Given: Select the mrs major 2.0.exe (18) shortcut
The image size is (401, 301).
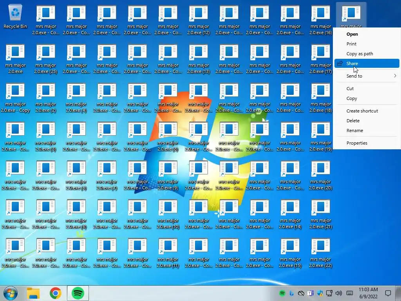Looking at the screenshot, I should [x=320, y=98].
